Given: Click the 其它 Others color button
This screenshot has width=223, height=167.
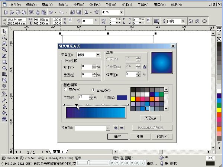Looking at the screenshot, I should (150, 118).
